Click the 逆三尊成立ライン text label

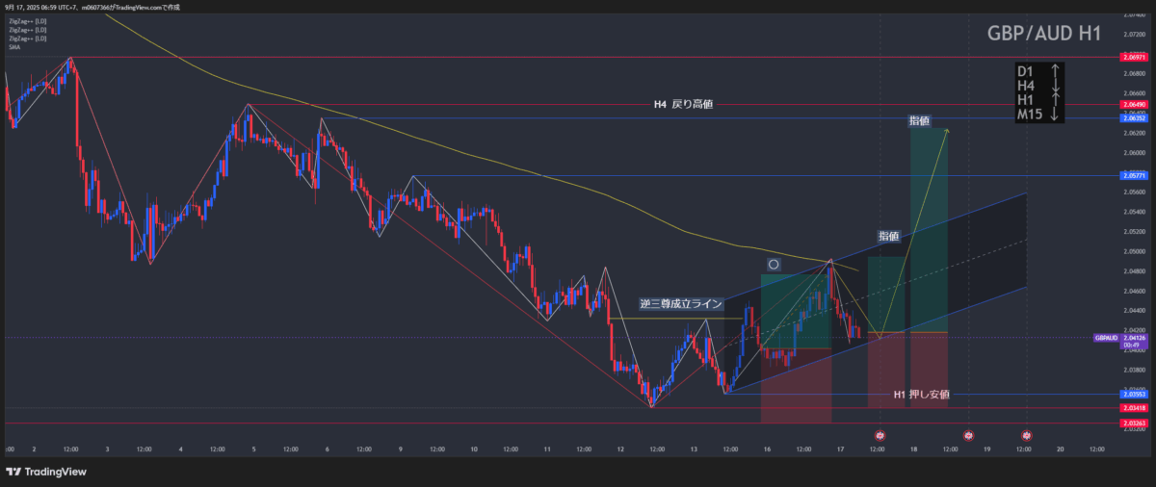pyautogui.click(x=680, y=303)
